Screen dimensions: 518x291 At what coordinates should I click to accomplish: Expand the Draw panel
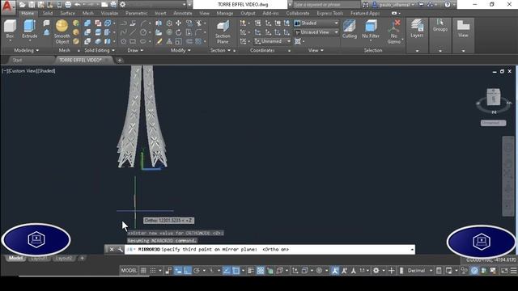pos(135,50)
